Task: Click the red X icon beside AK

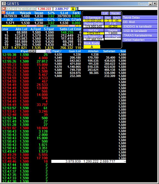Action: pos(4,9)
